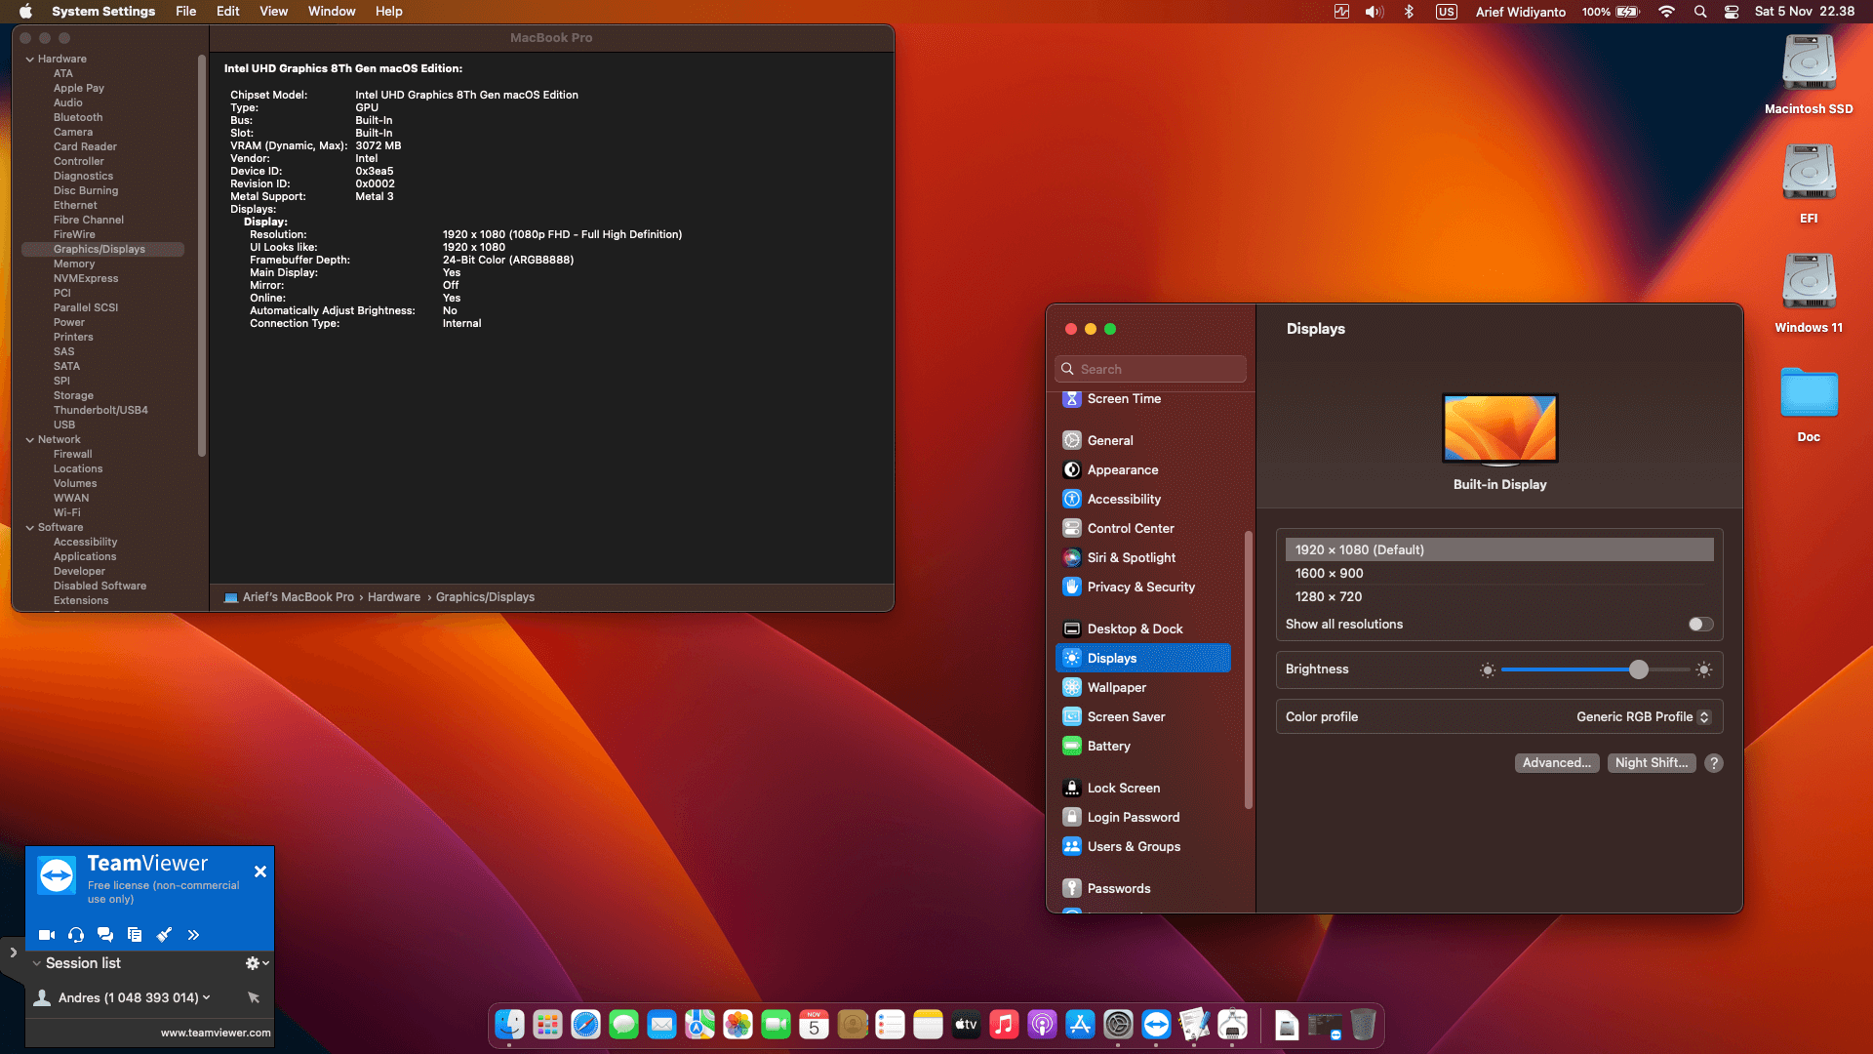Click the TeamViewer whiteboard brush icon
The height and width of the screenshot is (1054, 1873).
coord(164,935)
